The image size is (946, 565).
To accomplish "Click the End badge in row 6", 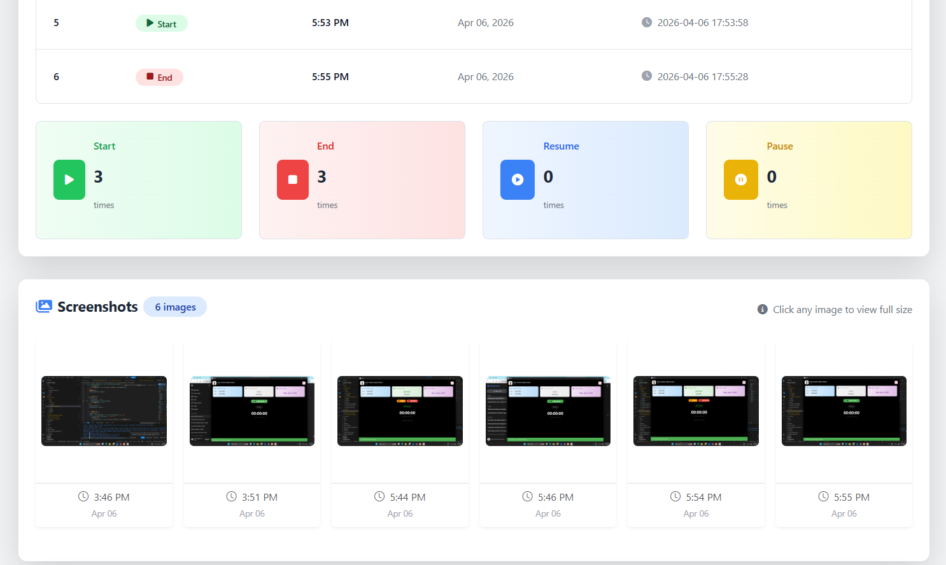I will pos(159,78).
